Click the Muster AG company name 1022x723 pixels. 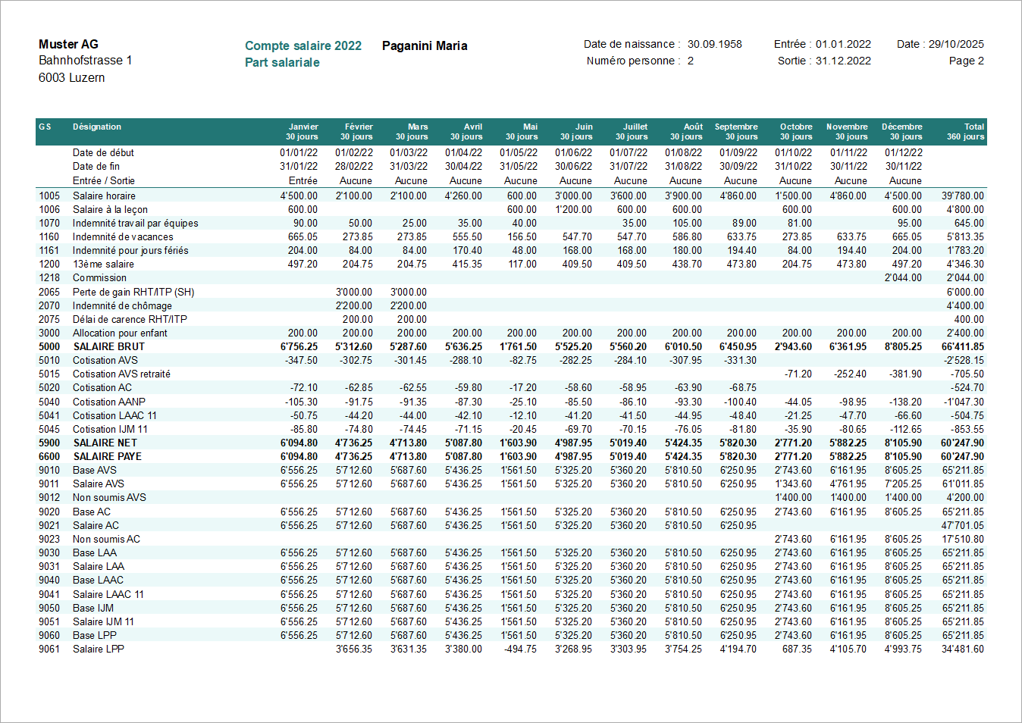coord(68,44)
